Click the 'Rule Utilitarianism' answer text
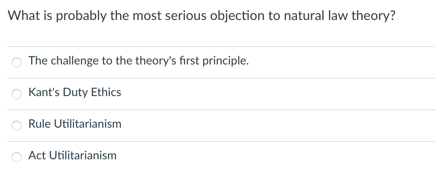 click(x=75, y=124)
